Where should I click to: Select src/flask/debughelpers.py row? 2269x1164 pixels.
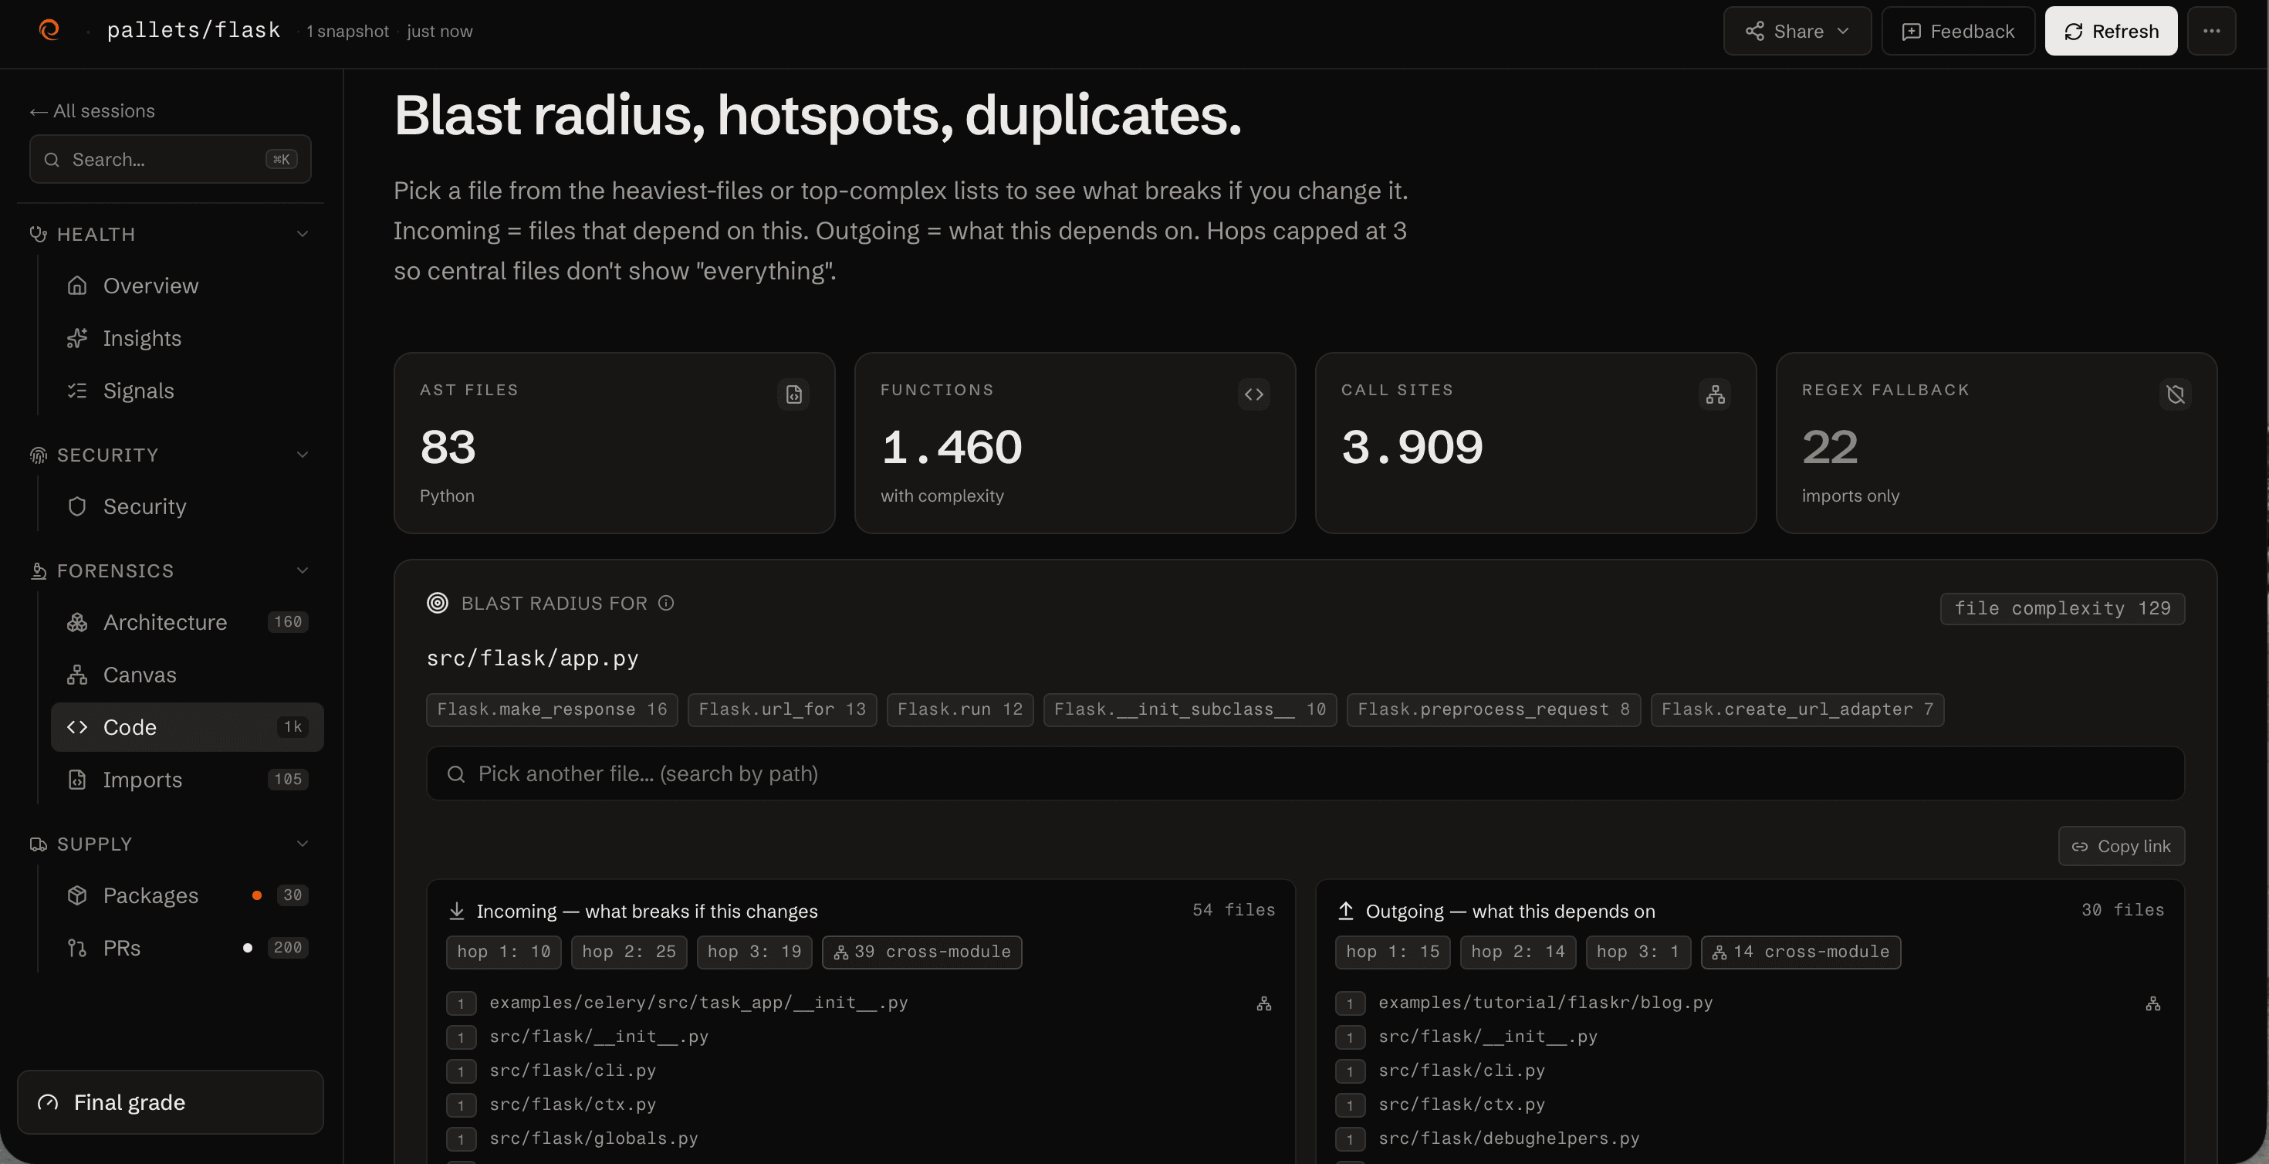(x=1750, y=1139)
